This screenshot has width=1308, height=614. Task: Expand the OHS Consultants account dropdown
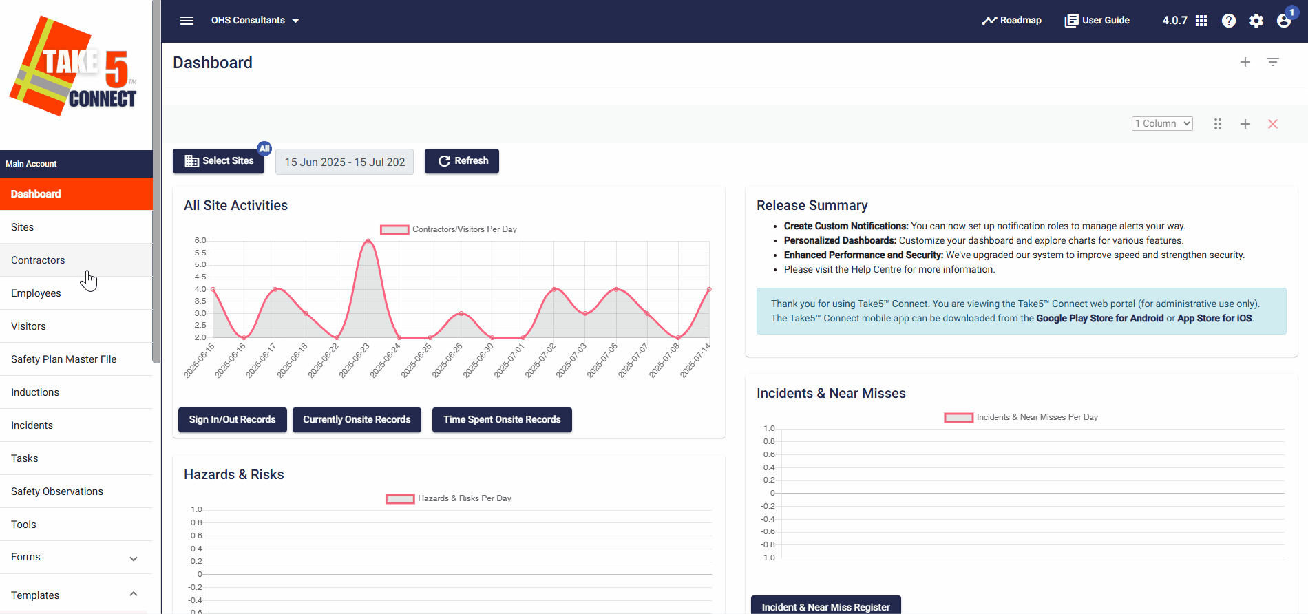[x=255, y=21]
